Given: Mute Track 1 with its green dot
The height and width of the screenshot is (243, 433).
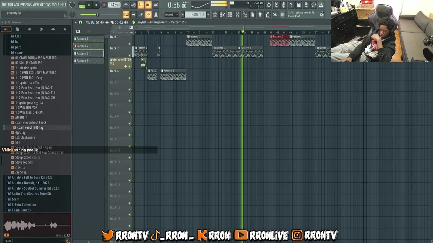Looking at the screenshot, I should (x=130, y=44).
